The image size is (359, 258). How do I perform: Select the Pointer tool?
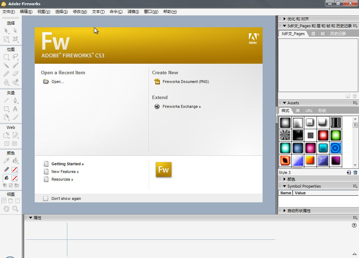[6, 30]
